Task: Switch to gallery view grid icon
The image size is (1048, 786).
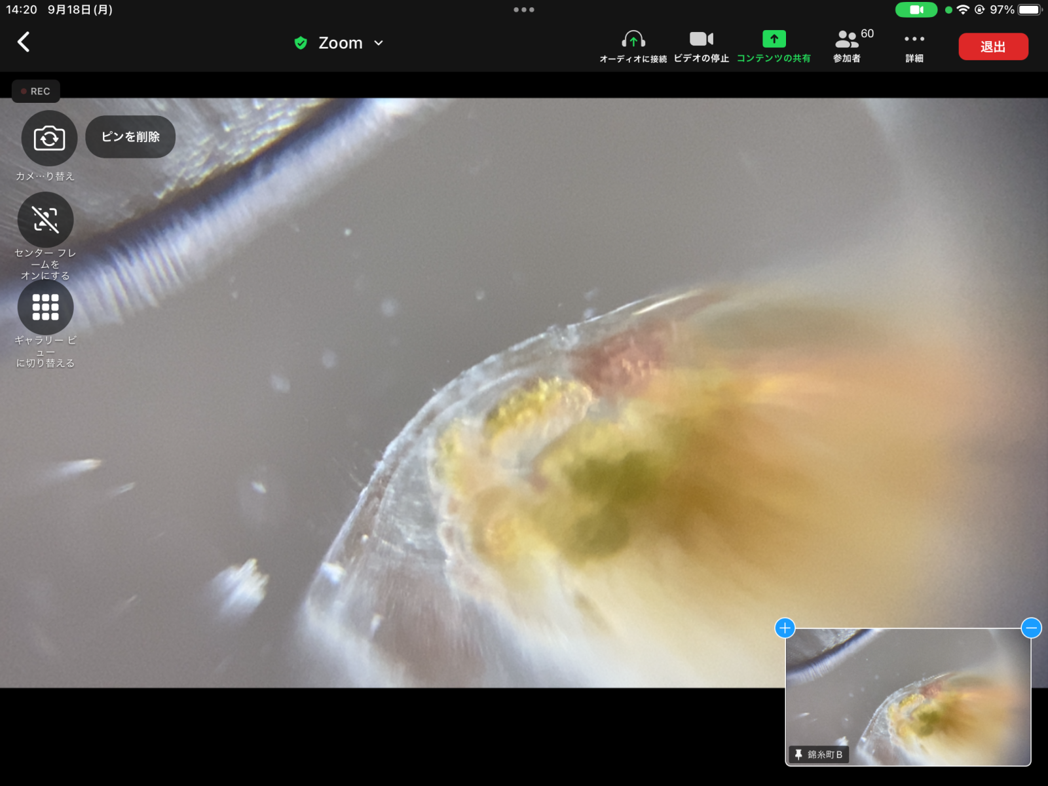Action: (x=45, y=307)
